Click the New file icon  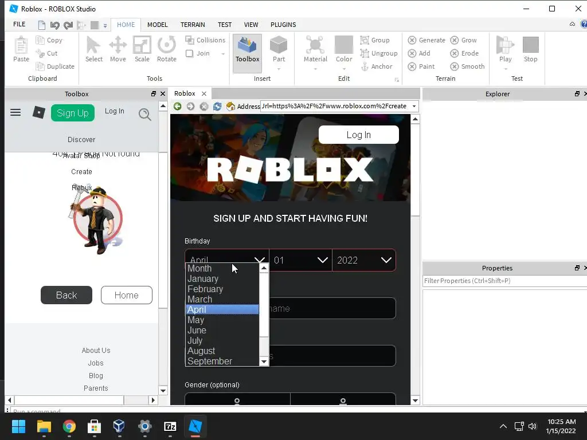tap(41, 25)
